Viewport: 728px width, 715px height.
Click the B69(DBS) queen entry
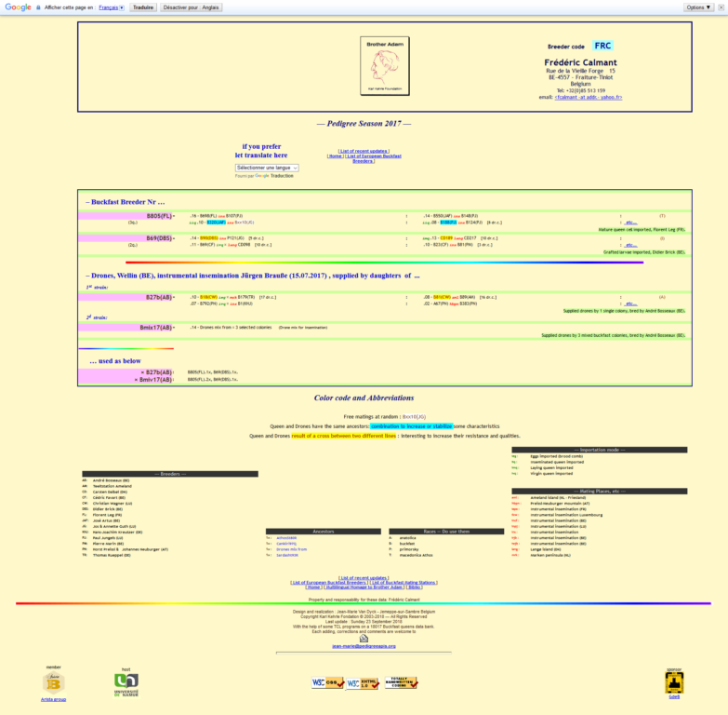pos(159,238)
